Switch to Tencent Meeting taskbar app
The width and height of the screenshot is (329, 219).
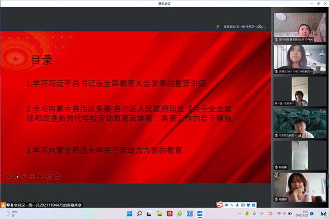tap(200, 214)
